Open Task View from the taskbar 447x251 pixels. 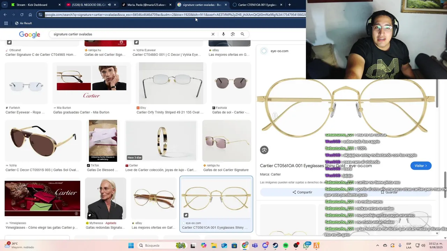193,245
